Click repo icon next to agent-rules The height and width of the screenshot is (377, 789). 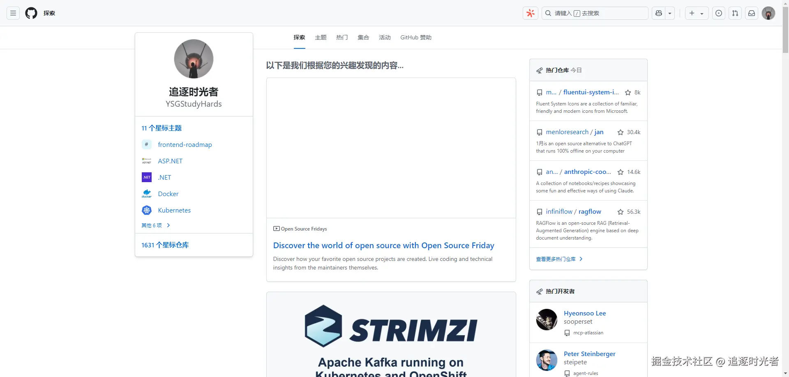[567, 374]
